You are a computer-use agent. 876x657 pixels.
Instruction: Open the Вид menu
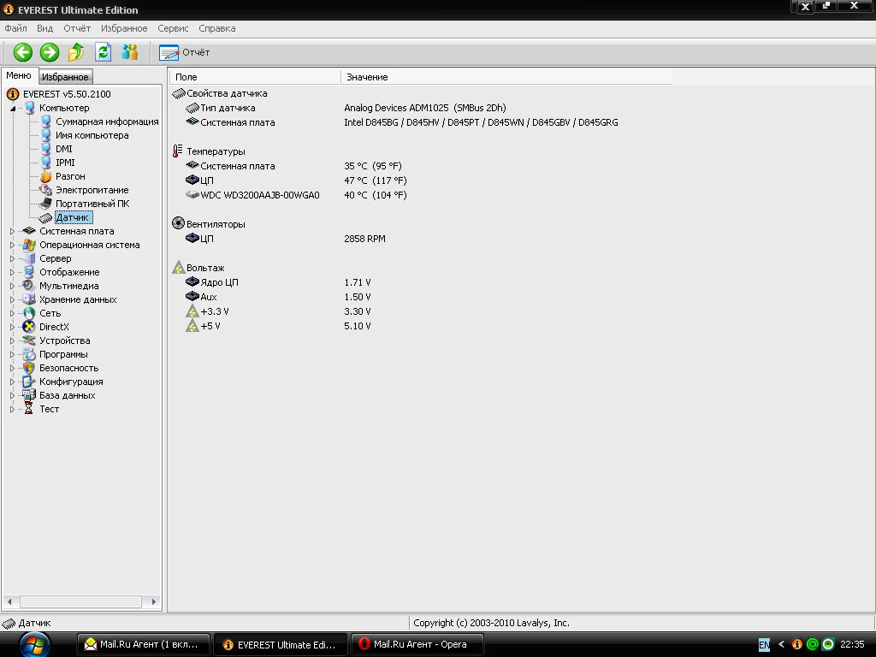coord(44,28)
